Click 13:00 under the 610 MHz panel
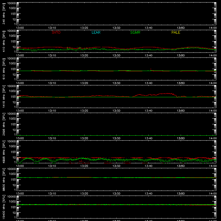 click(20, 83)
